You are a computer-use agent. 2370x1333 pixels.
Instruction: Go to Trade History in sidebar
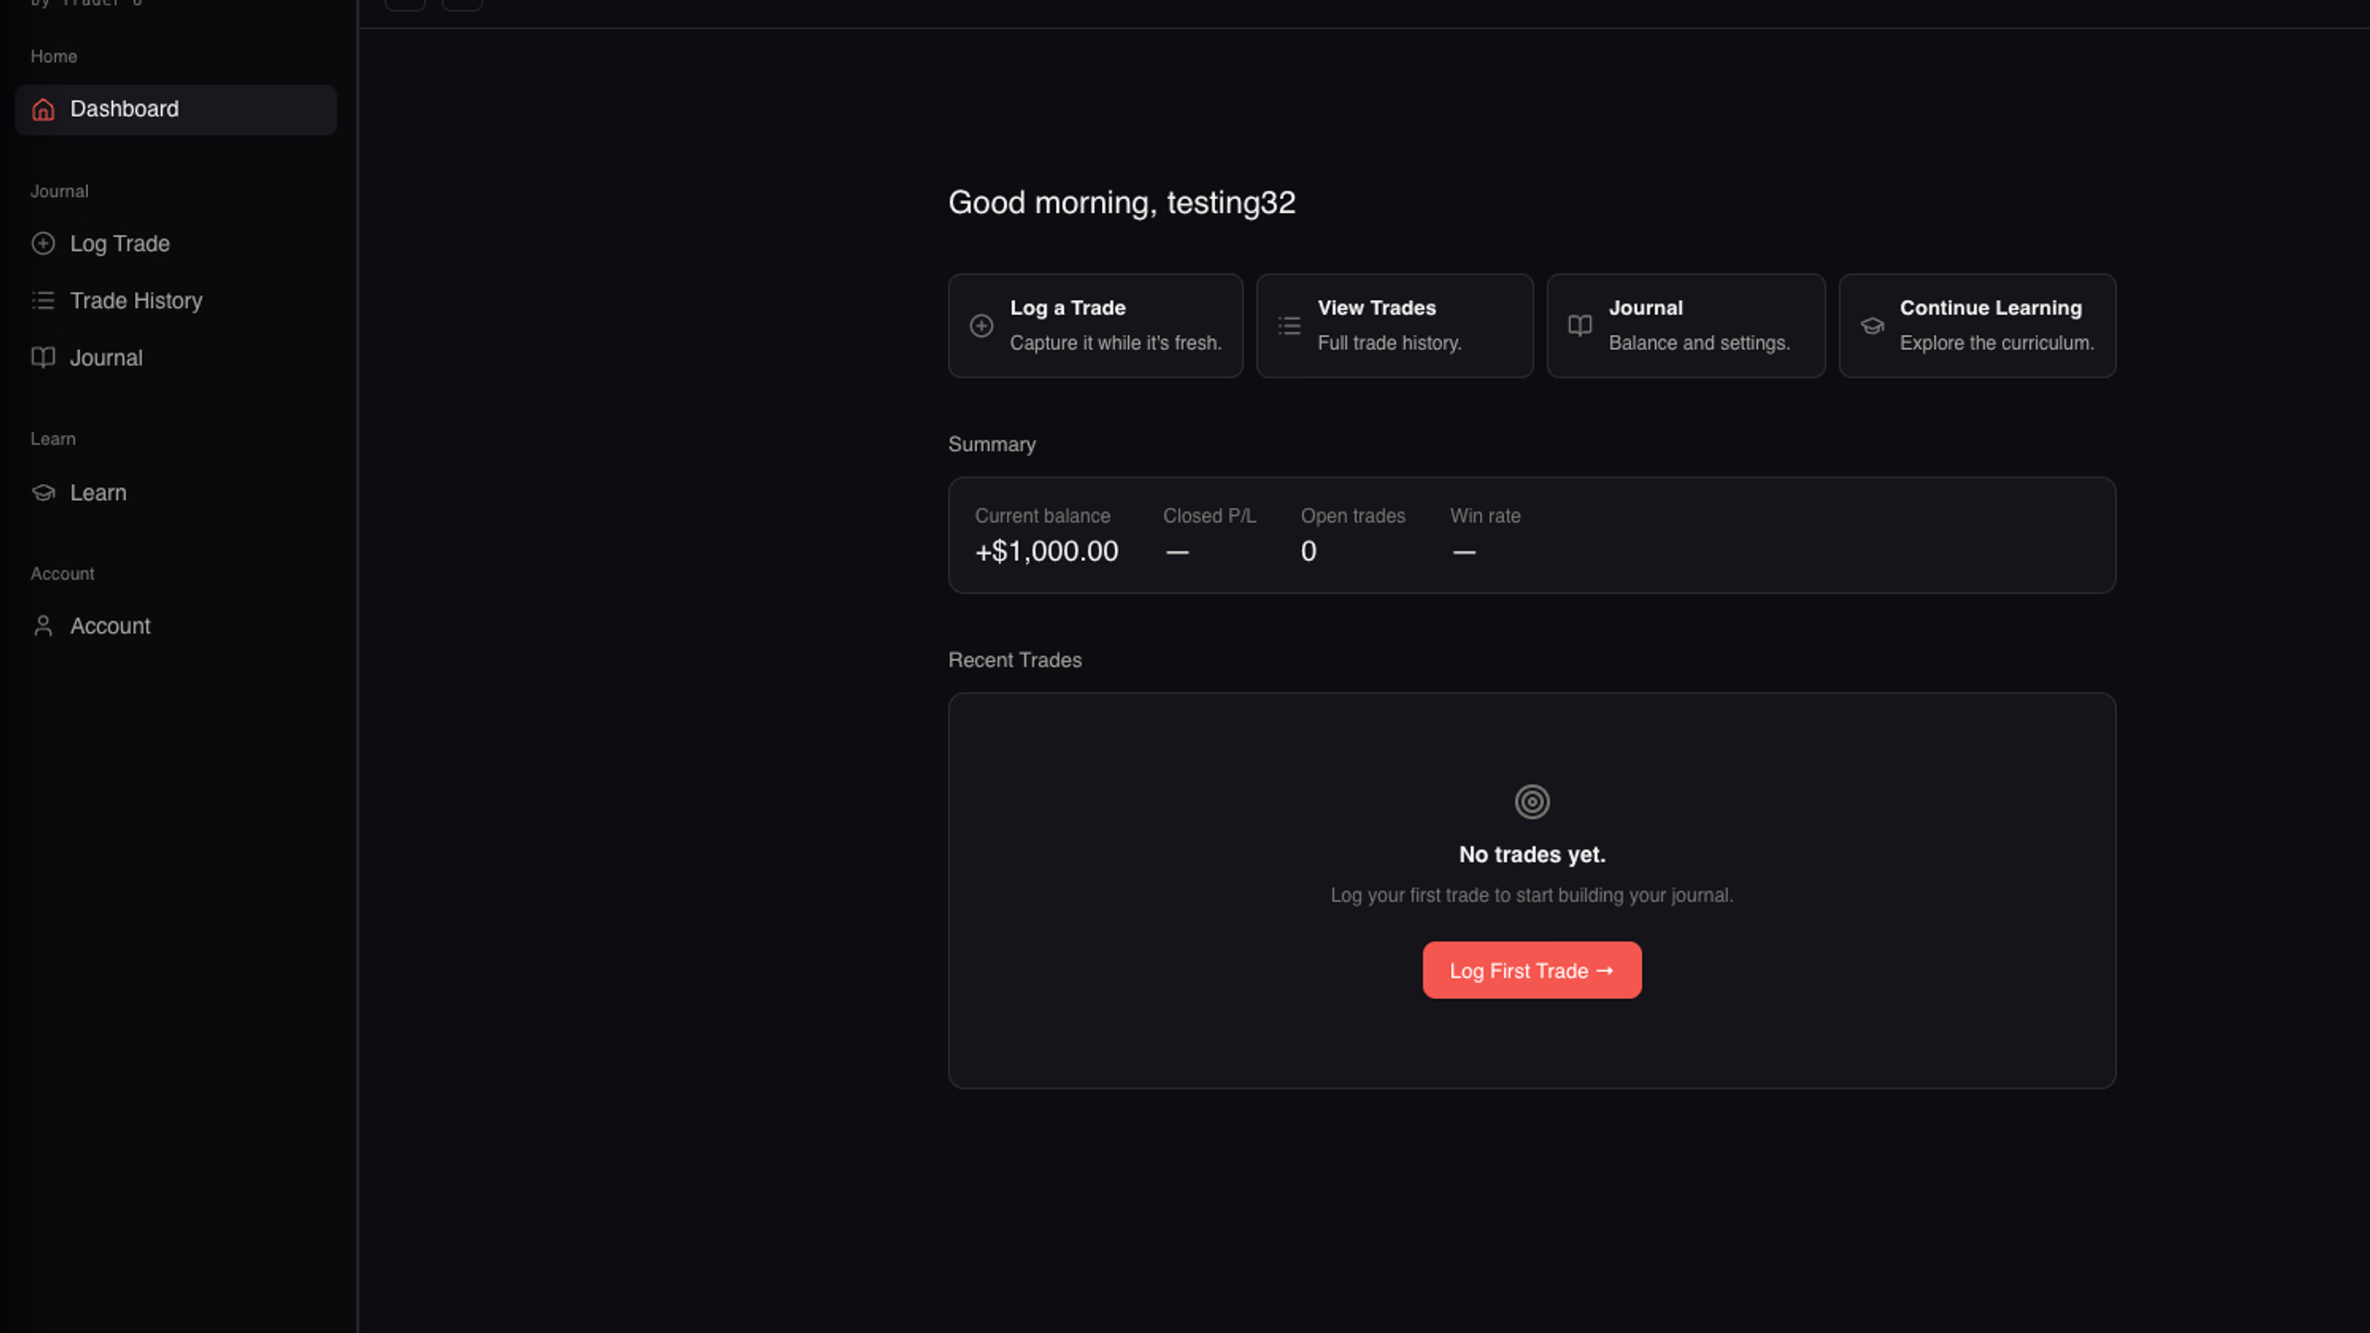176,301
